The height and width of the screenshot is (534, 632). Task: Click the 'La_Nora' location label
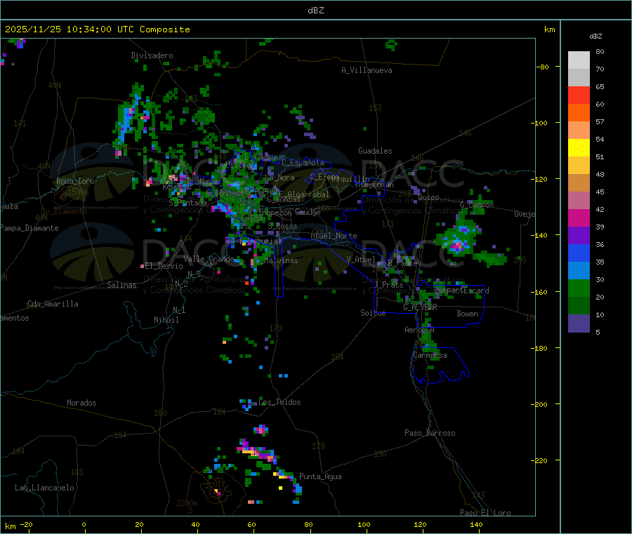point(279,178)
